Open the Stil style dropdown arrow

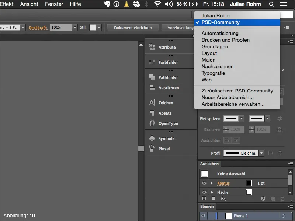pyautogui.click(x=99, y=27)
